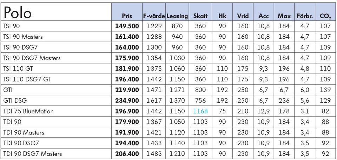Click the Polo table title
Image resolution: width=337 pixels, height=160 pixels.
(18, 12)
